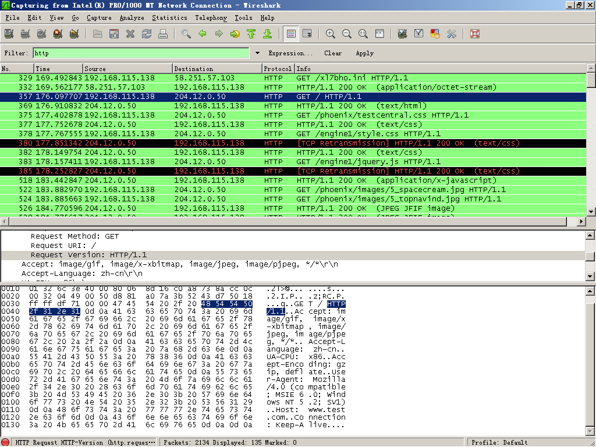Viewport: 596px width, 447px height.
Task: Click the packet list scroll-down arrow
Action: point(591,212)
